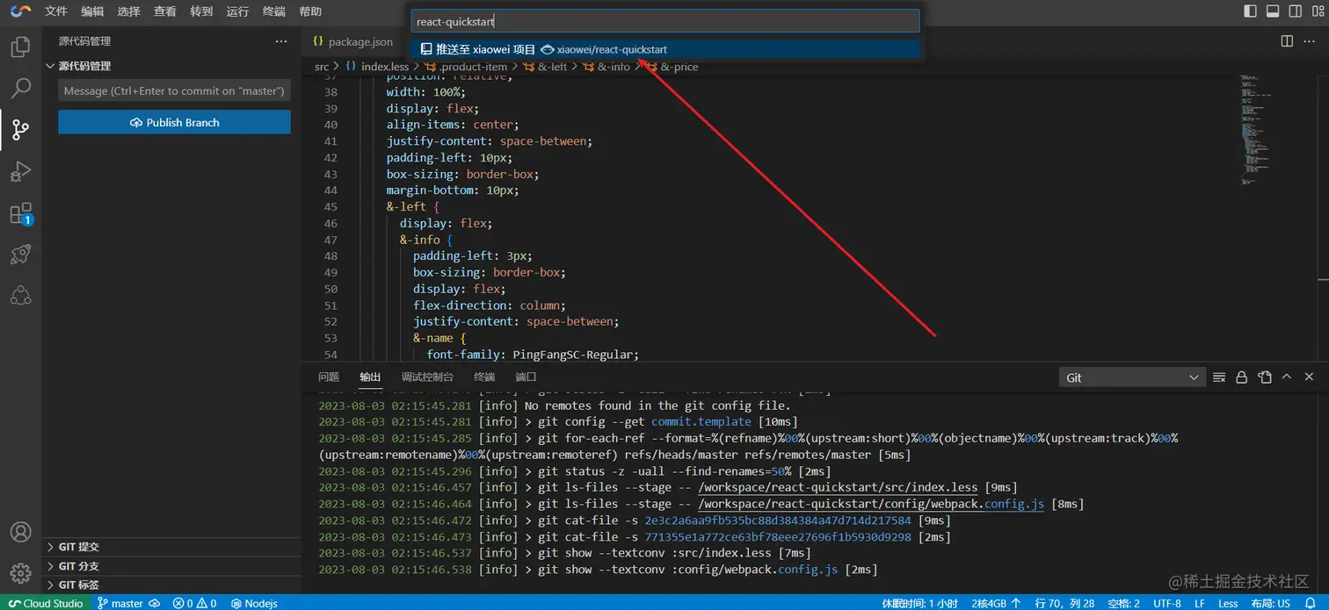Toggle the output scroll lock

tap(1242, 377)
